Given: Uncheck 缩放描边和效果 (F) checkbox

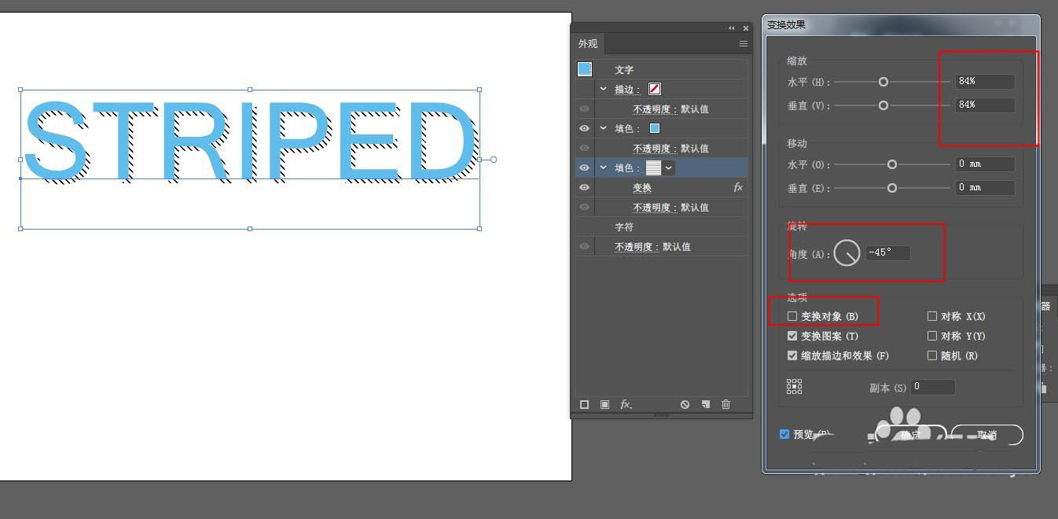Looking at the screenshot, I should [x=792, y=355].
